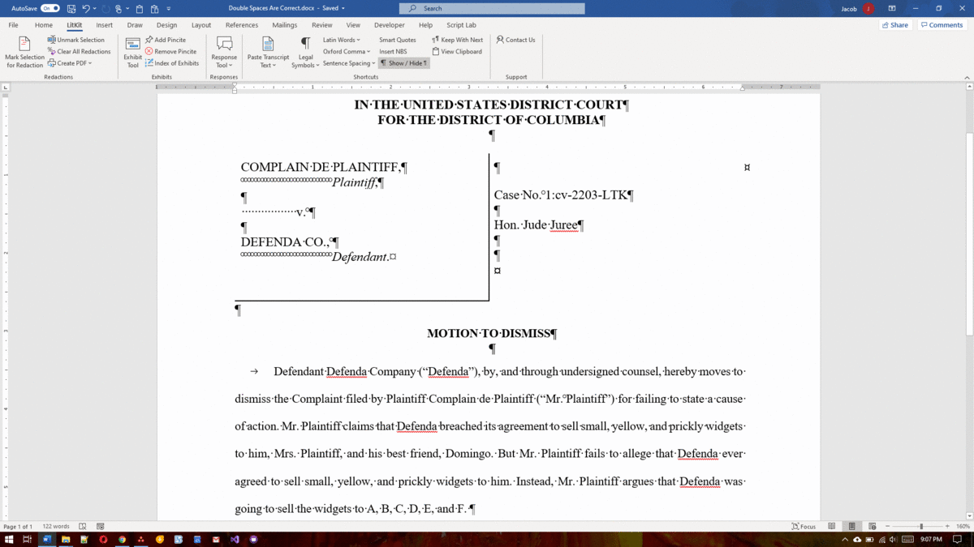Screen dimensions: 974x547
Task: Open the Oxford Comma dropdown
Action: tap(346, 51)
